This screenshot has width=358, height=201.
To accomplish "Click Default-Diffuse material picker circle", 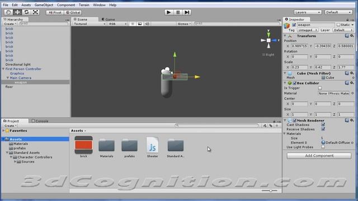I will [x=352, y=143].
